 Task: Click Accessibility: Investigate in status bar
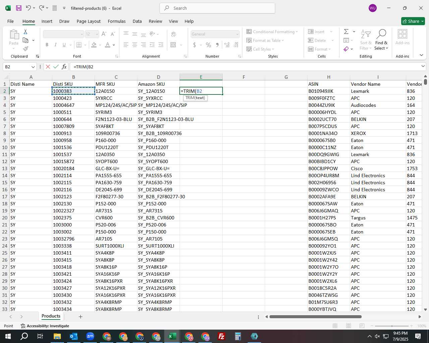[x=45, y=326]
